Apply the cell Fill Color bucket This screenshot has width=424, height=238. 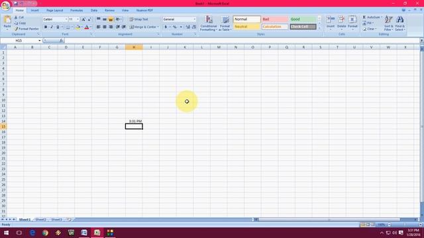(x=78, y=27)
